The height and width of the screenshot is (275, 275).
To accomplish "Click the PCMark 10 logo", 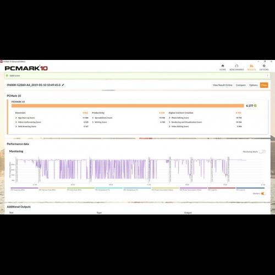I will point(26,68).
